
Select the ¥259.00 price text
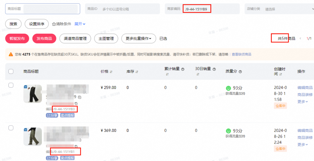(x=108, y=88)
